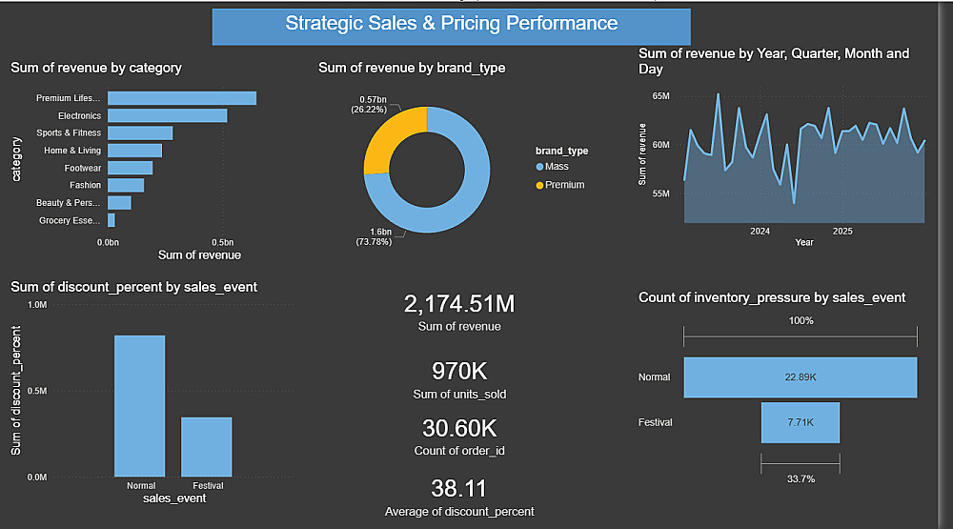953x529 pixels.
Task: Click the Strategic Sales & Pricing Performance title
Action: 451,26
